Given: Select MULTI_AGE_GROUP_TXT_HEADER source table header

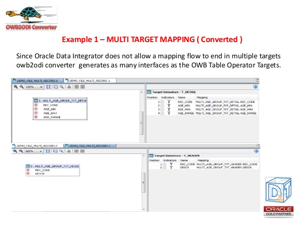Looking at the screenshot, I should coord(52,166).
